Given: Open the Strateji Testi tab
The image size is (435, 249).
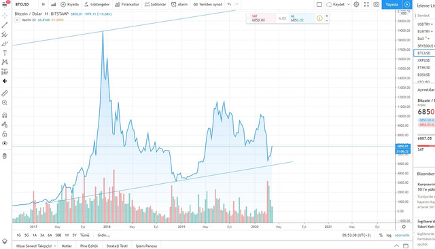Looking at the screenshot, I should (117, 246).
